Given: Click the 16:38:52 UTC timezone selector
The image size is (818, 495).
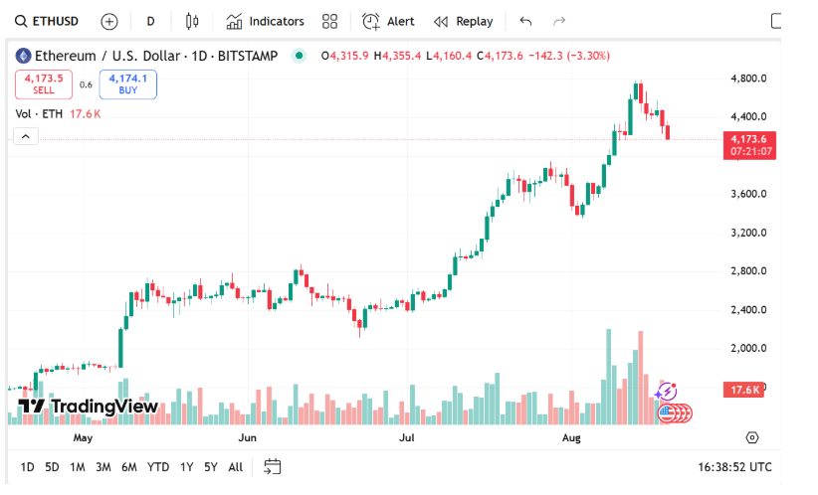Looking at the screenshot, I should [734, 466].
